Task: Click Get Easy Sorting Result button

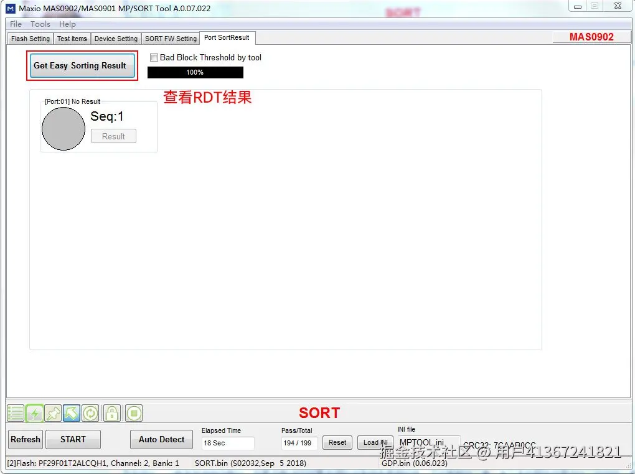Action: pos(82,65)
